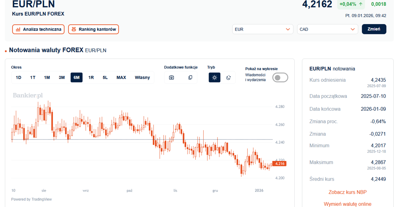Click the Maksimum value 4,2867
394x207 pixels.
[378, 162]
